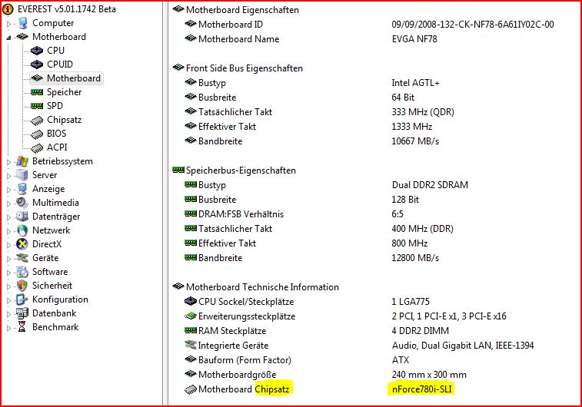Click the CPU chip icon
The height and width of the screenshot is (407, 582).
click(x=37, y=51)
